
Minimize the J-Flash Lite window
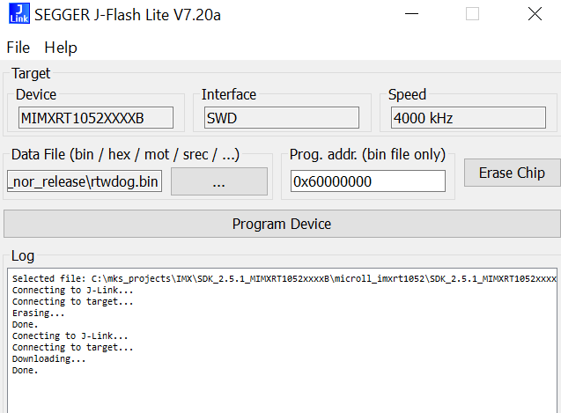tap(411, 14)
